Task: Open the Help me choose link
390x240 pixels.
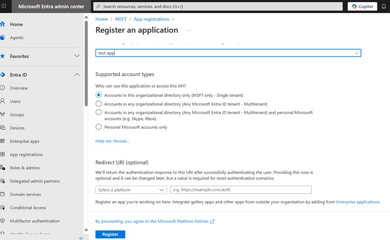Action: (112, 141)
